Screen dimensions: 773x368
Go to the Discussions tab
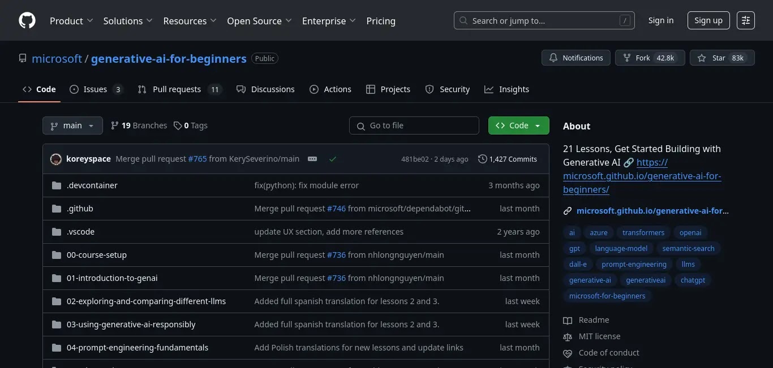[x=265, y=89]
